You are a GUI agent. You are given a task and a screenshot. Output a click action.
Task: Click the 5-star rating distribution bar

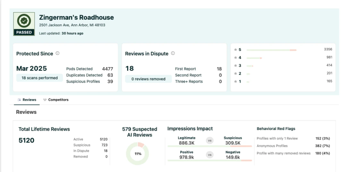[x=271, y=50]
